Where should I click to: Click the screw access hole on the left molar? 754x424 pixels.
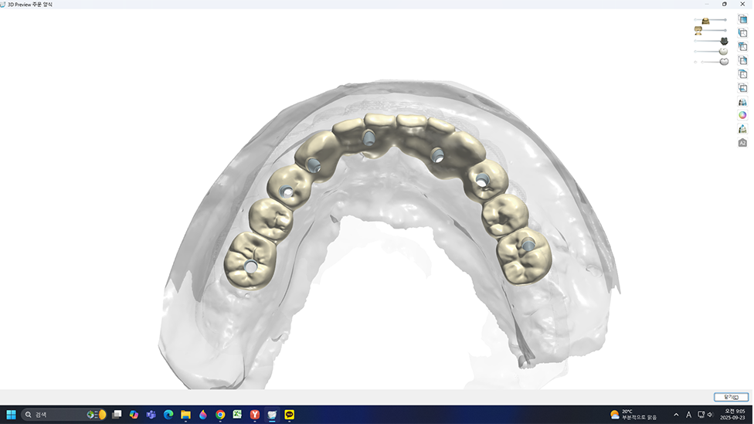250,266
